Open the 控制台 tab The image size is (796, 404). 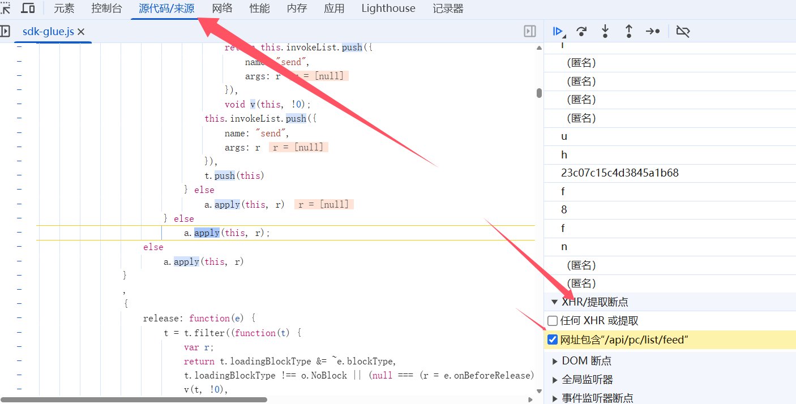(106, 8)
